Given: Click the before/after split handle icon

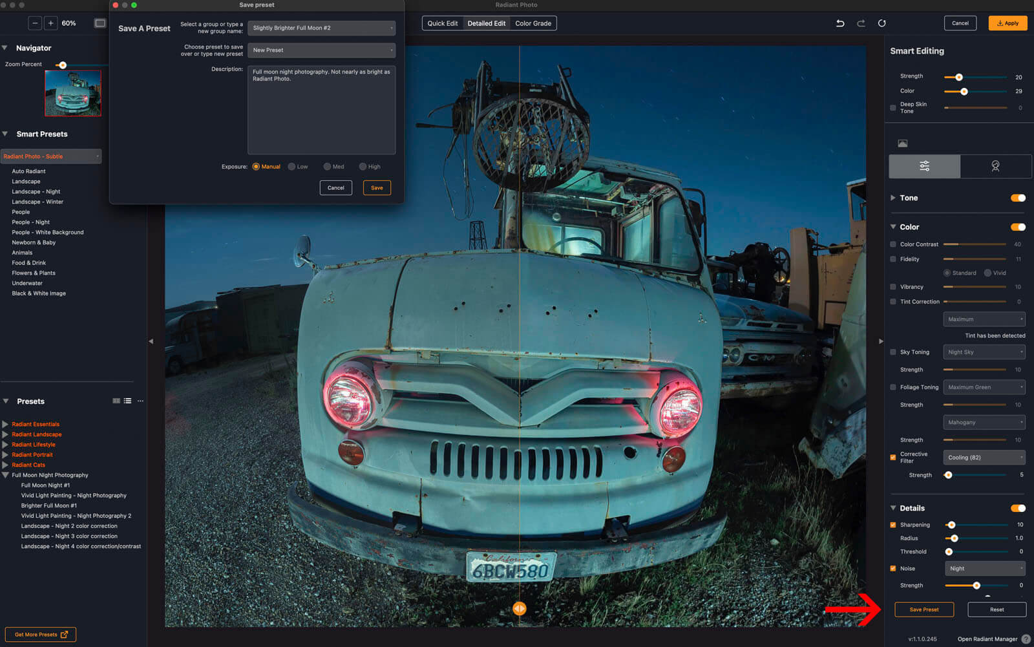Looking at the screenshot, I should pyautogui.click(x=519, y=608).
